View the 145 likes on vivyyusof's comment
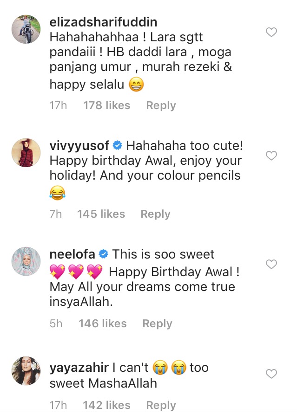The height and width of the screenshot is (415, 297). click(101, 214)
